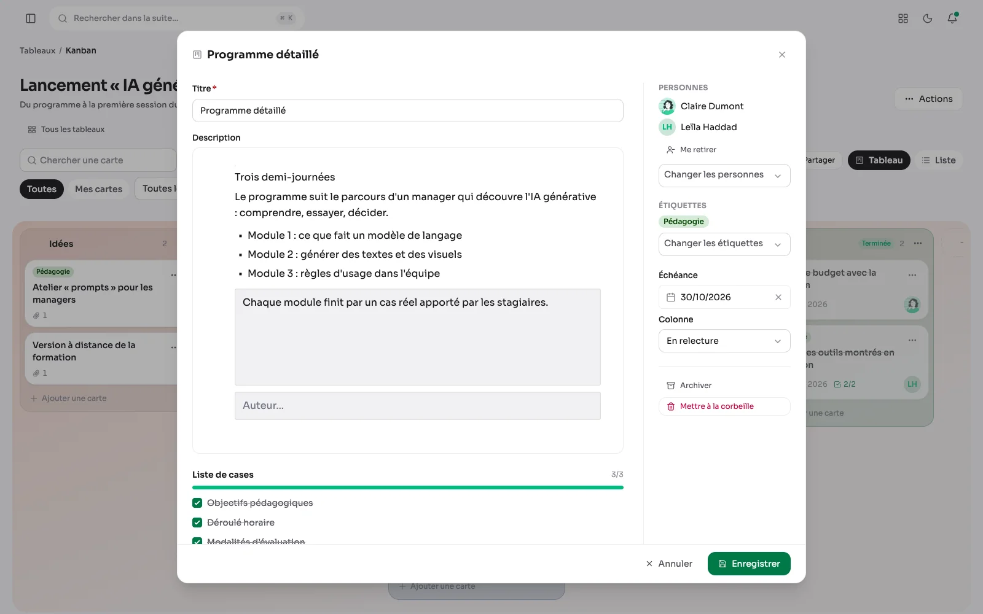Click the calendar icon in Échéance field
Viewport: 983px width, 614px height.
(x=671, y=297)
